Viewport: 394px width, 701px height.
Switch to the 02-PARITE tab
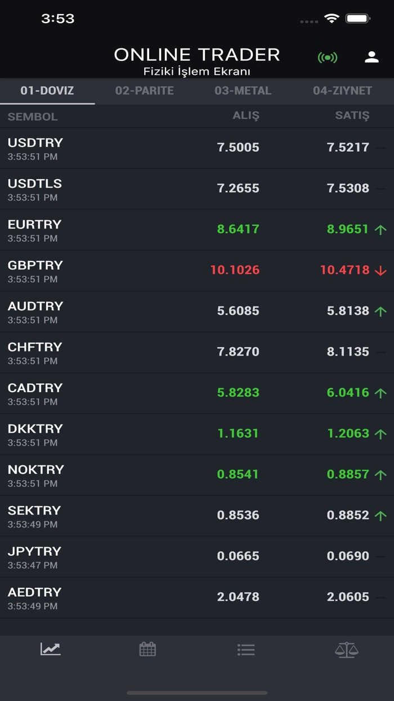click(x=145, y=91)
